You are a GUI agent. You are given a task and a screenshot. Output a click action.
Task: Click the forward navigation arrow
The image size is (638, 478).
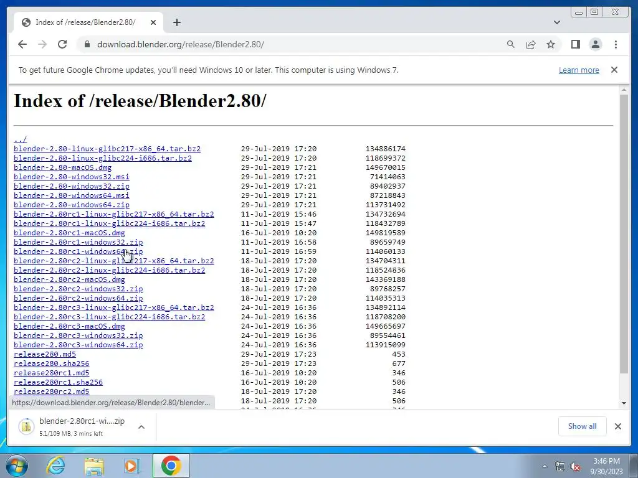click(x=42, y=44)
